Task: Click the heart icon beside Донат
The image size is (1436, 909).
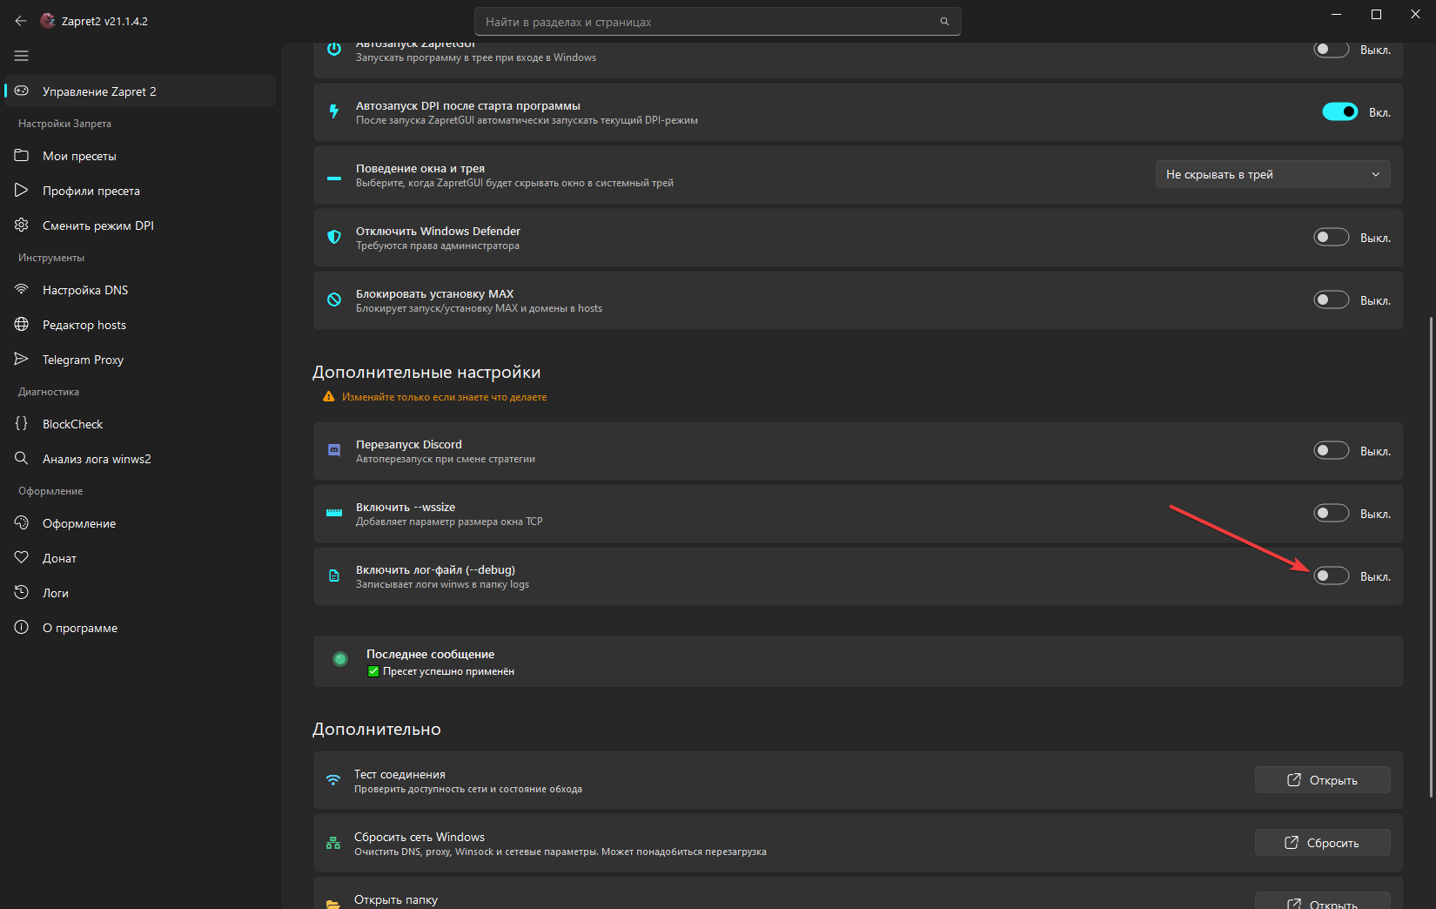Action: pos(22,557)
